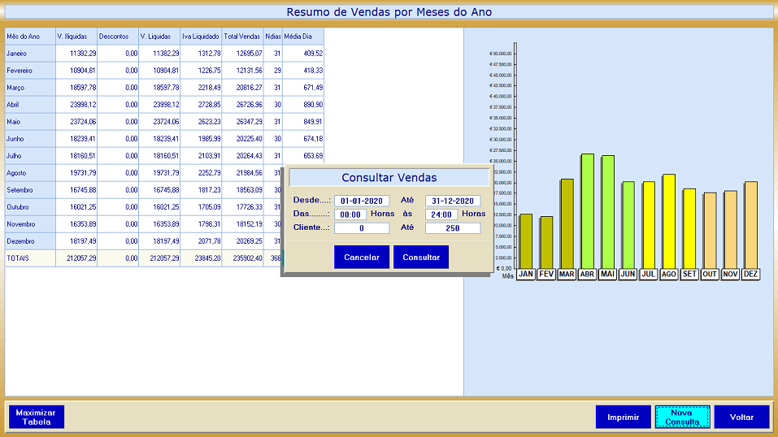Click the Consultar button in dialog
The width and height of the screenshot is (778, 437).
(421, 257)
